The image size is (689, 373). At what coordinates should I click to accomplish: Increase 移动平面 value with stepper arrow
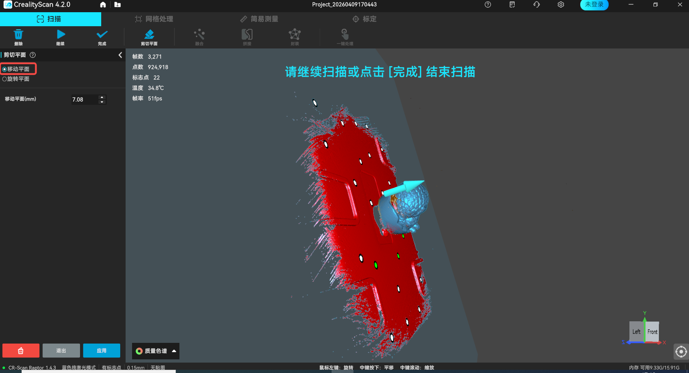[x=102, y=97]
